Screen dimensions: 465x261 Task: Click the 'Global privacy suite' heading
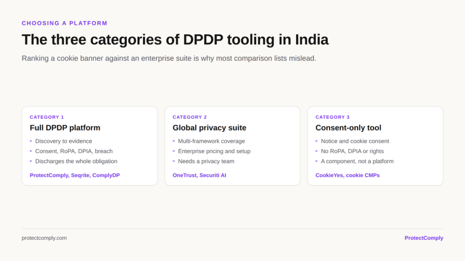tap(209, 128)
